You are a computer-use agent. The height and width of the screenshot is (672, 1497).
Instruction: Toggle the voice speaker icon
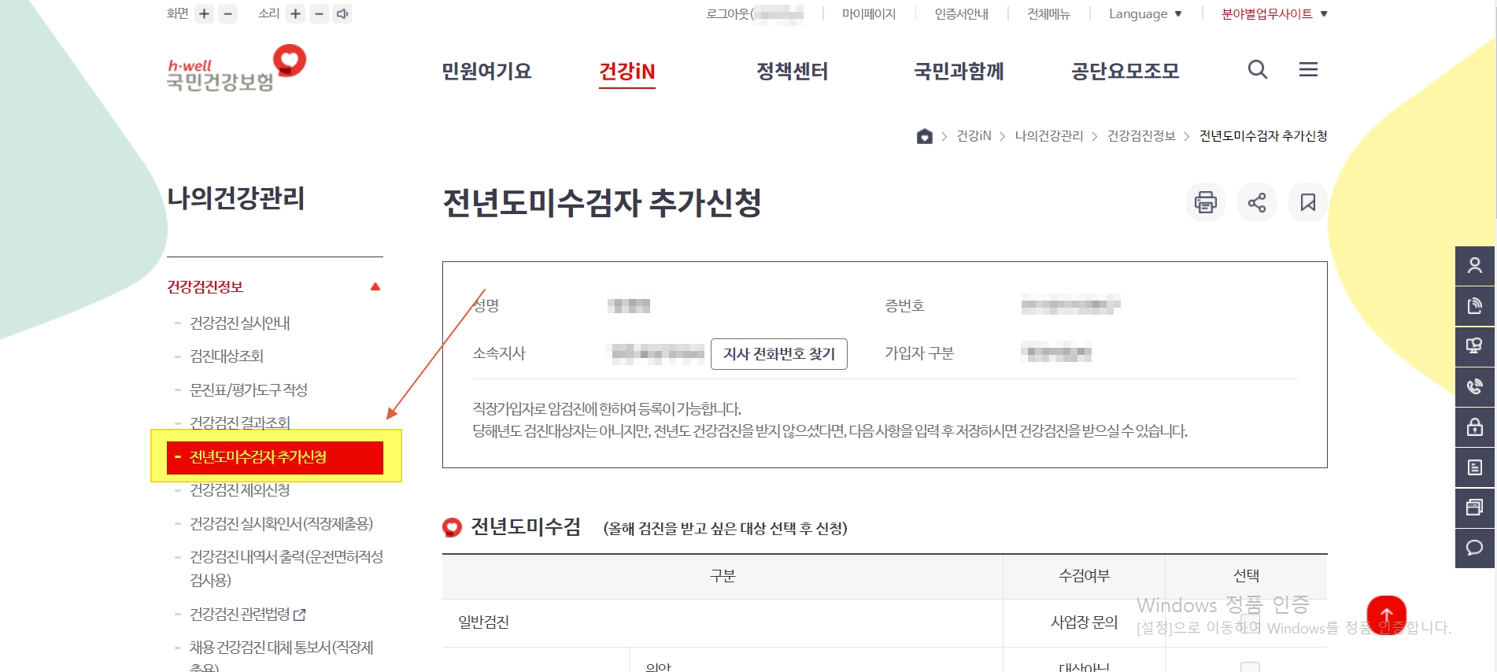point(342,13)
